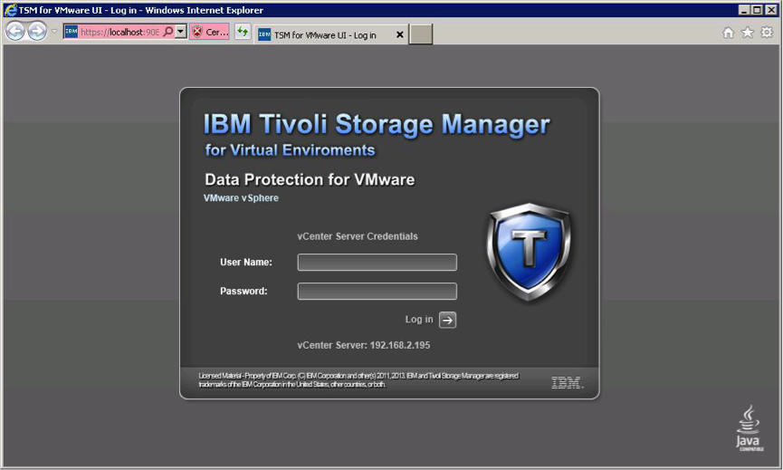Click the Java compatible logo
Viewport: 783px width, 470px height.
tap(749, 428)
